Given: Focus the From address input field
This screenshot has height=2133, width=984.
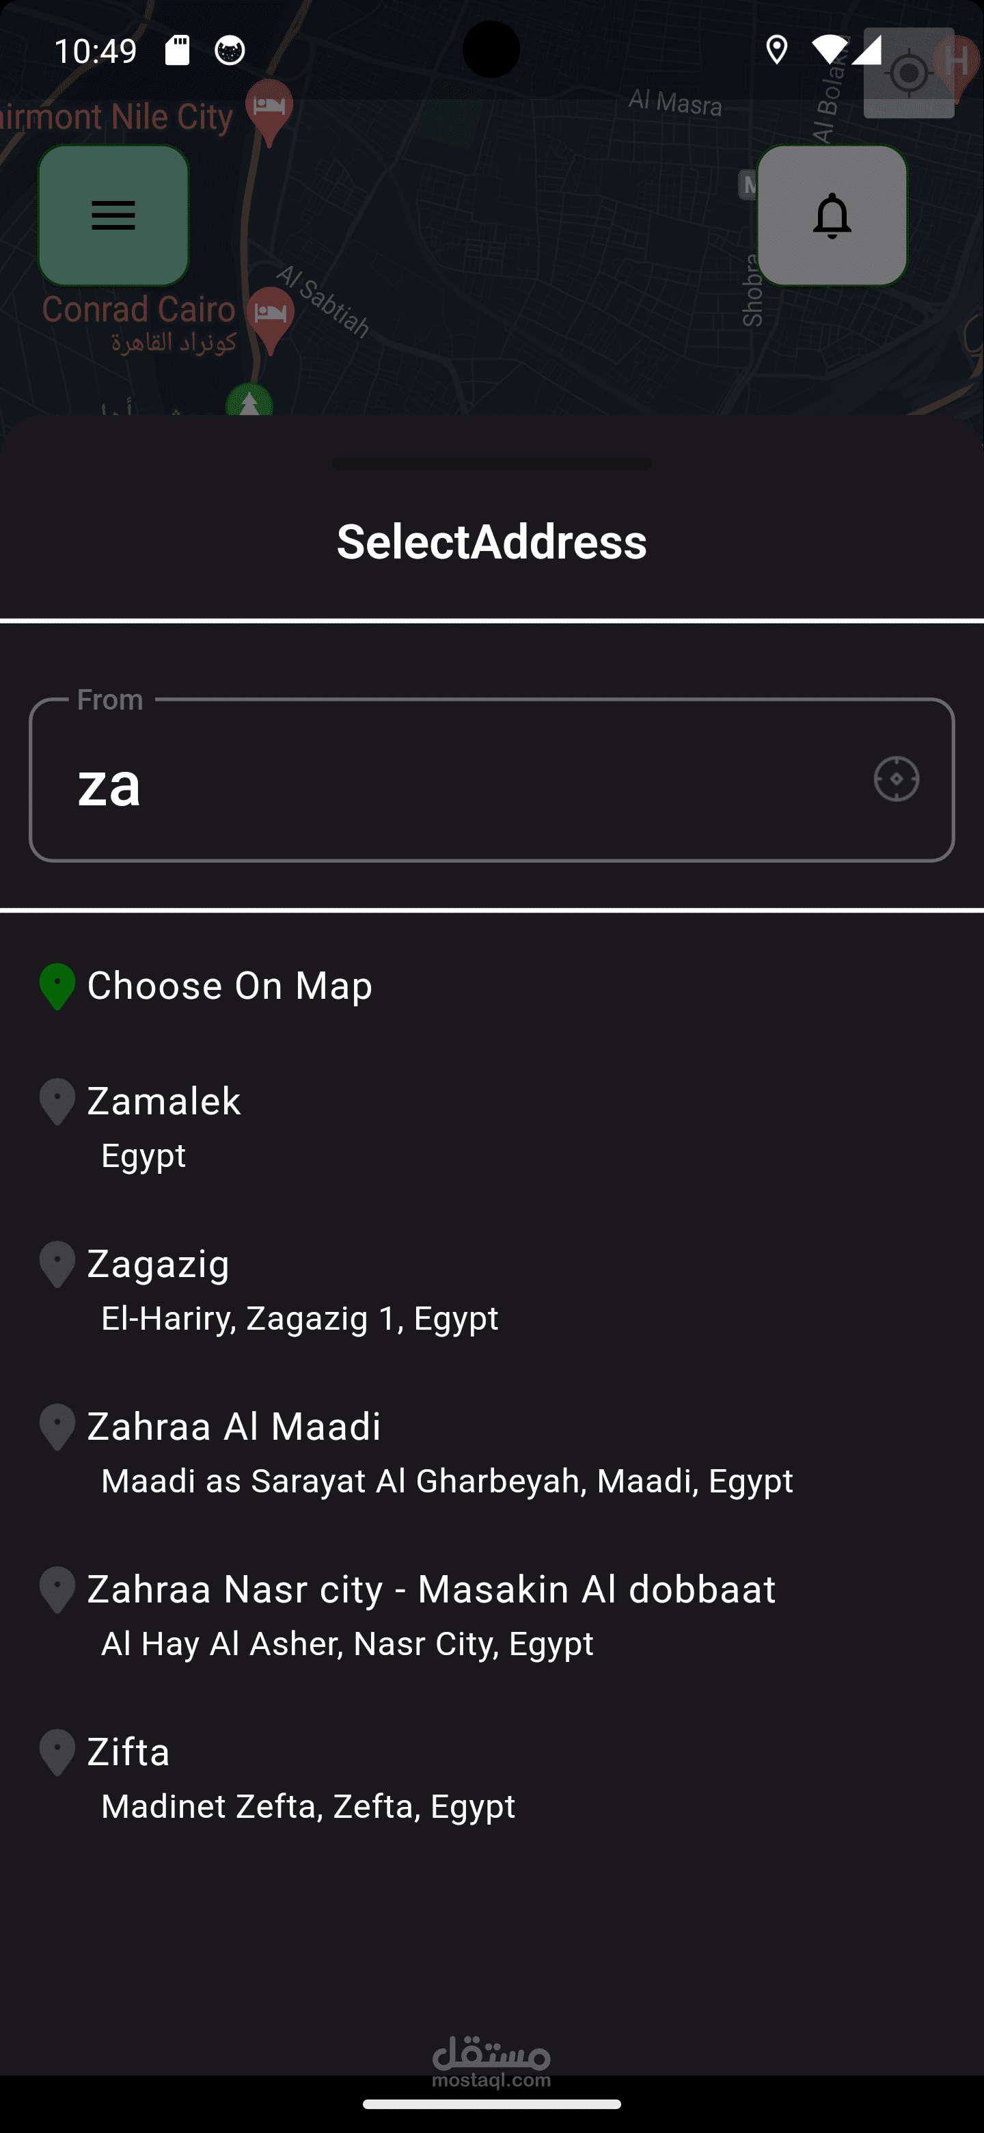Looking at the screenshot, I should tap(455, 781).
